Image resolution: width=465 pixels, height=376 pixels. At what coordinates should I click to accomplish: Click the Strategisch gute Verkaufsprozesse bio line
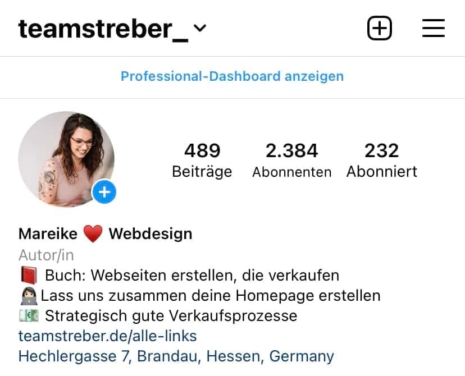(158, 315)
